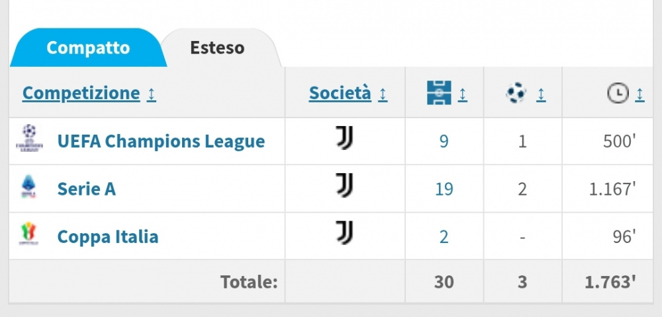The width and height of the screenshot is (662, 317).
Task: Click the 9 Champions League appearances link
Action: pyautogui.click(x=444, y=141)
